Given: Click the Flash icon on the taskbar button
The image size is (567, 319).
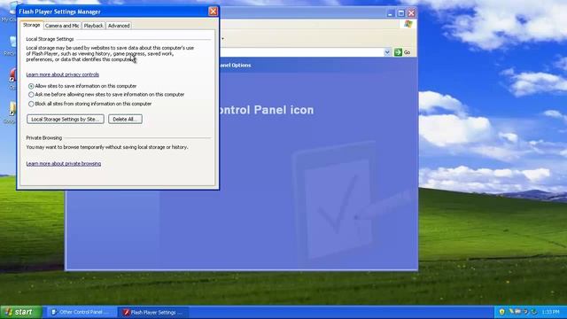Looking at the screenshot, I should [x=126, y=312].
